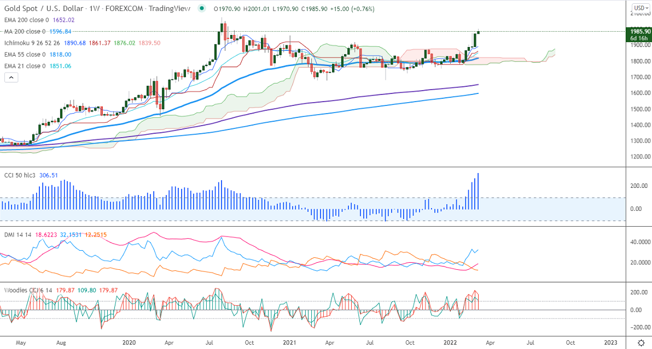Open chart settings gear icon

coord(641,343)
